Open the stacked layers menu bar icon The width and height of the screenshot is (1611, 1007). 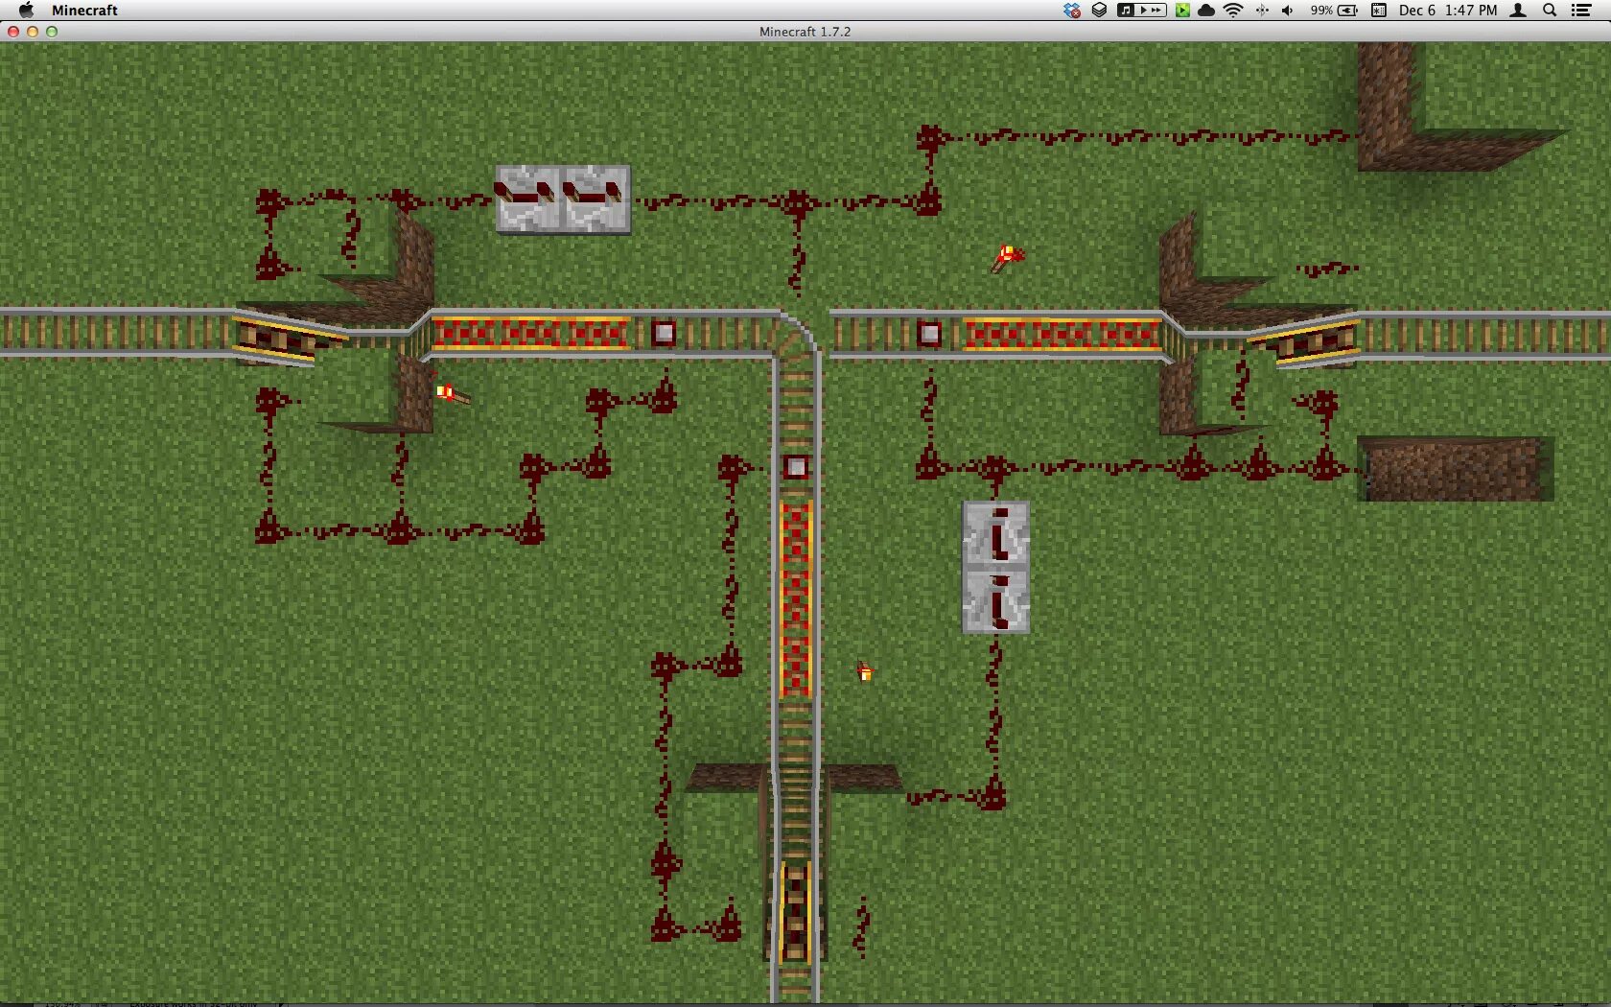(x=1100, y=10)
